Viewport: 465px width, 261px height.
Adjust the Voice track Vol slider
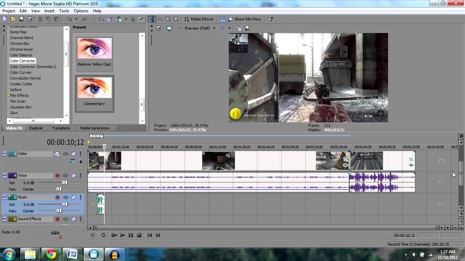coord(64,183)
